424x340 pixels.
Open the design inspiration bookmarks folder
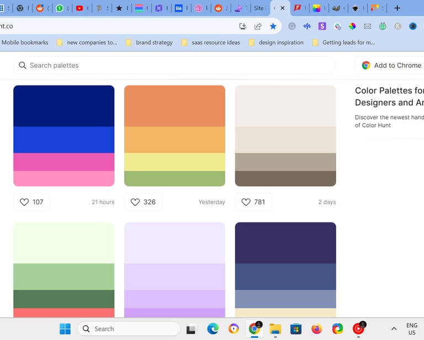[x=276, y=42]
